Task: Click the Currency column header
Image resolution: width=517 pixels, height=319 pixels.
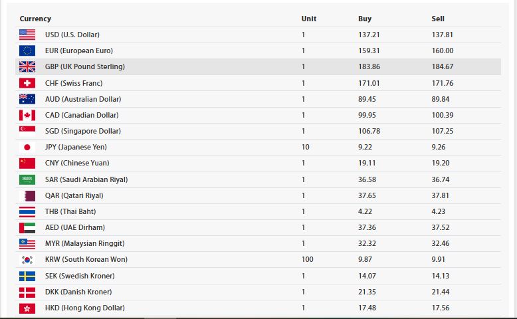Action: tap(35, 19)
